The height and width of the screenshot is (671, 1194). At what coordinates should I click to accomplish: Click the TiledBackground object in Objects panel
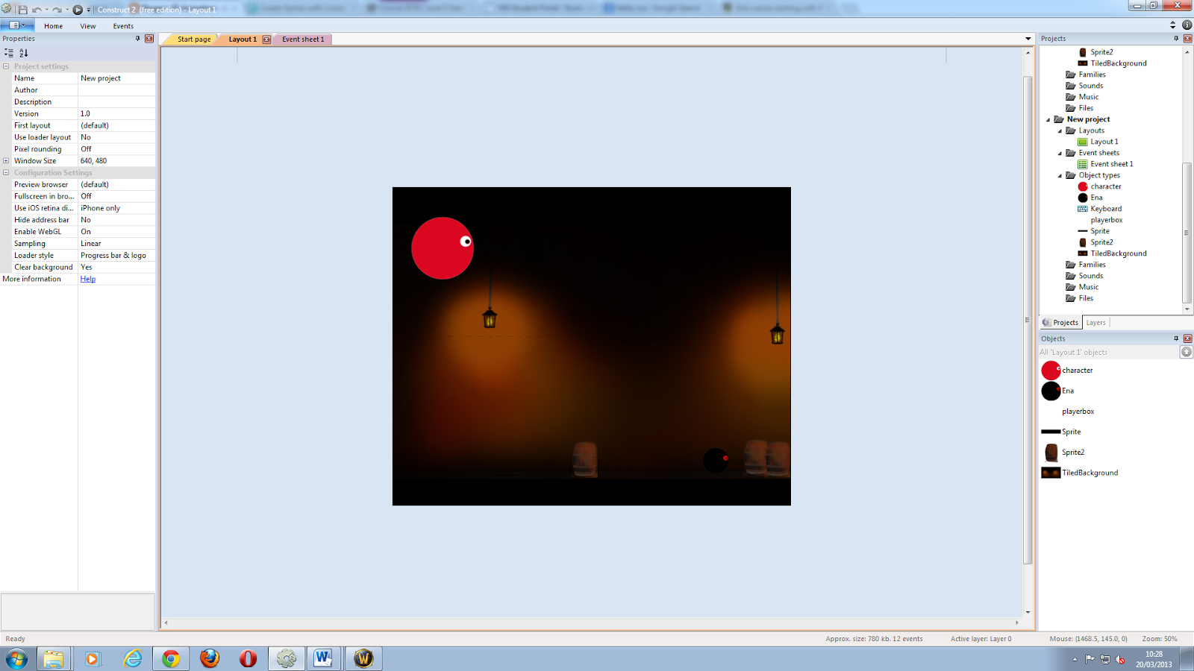1091,472
